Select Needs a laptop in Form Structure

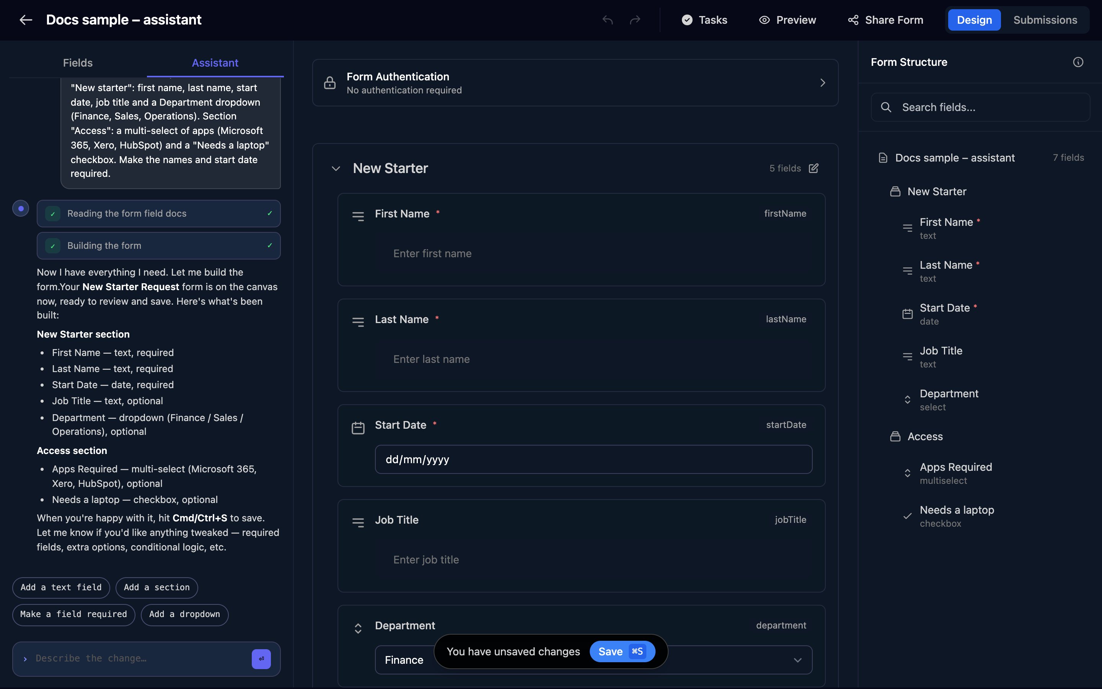[x=956, y=516]
